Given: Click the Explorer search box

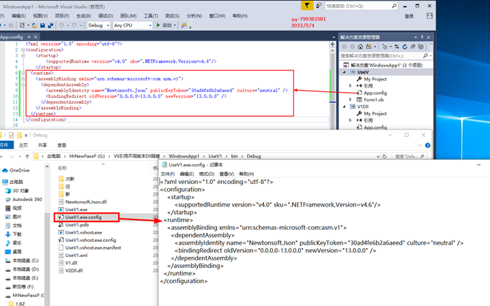Looking at the screenshot, I should pos(409,156).
